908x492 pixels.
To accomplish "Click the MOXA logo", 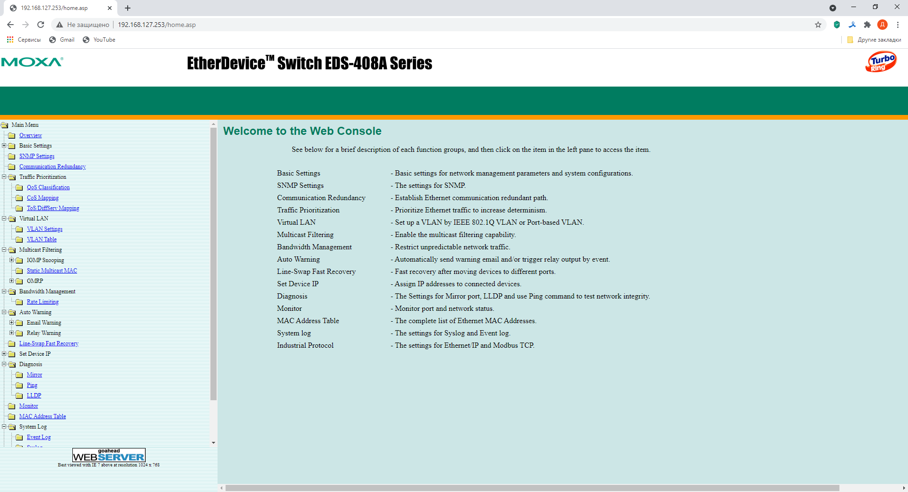I will click(x=32, y=62).
